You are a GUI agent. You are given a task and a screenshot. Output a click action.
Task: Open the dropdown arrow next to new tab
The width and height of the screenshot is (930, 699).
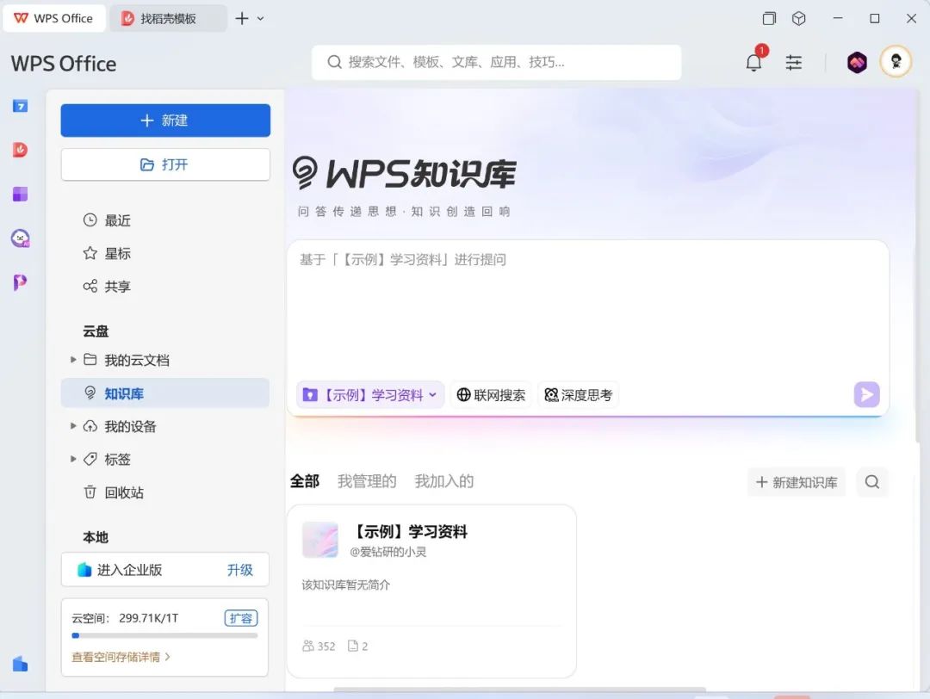pos(260,18)
